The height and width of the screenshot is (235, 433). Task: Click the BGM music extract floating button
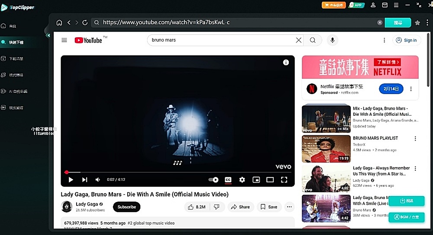(x=407, y=217)
